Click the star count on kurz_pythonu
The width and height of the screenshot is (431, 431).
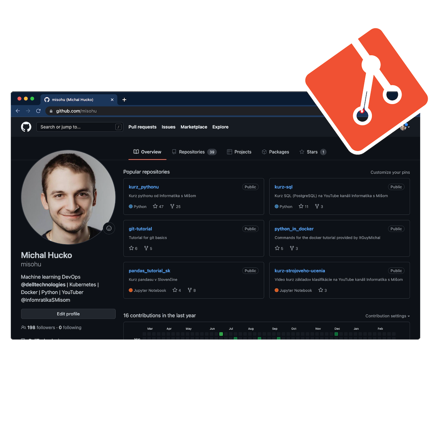pos(158,206)
